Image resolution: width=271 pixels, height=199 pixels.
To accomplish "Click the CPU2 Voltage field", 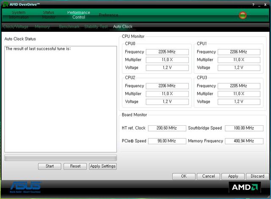I will coord(167,102).
